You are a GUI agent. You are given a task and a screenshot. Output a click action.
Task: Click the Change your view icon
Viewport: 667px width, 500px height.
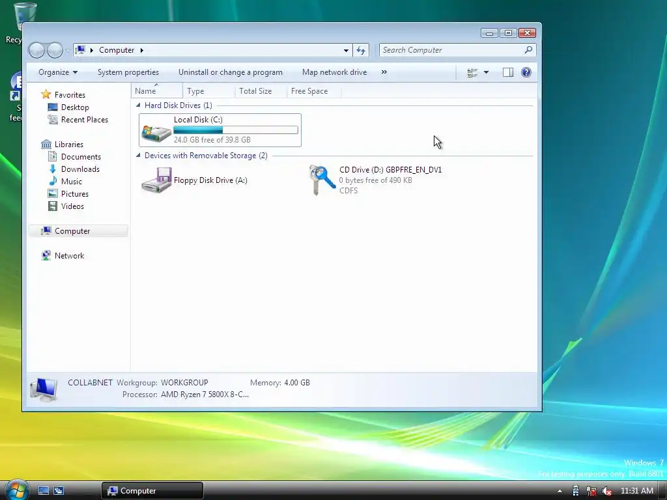(472, 73)
